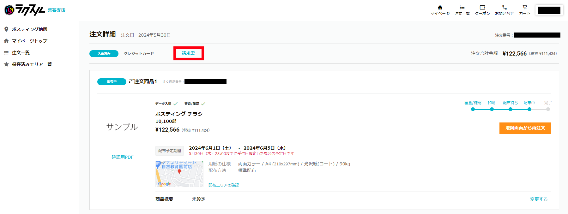Open the 確認用PDF link
568x214 pixels.
click(x=123, y=157)
